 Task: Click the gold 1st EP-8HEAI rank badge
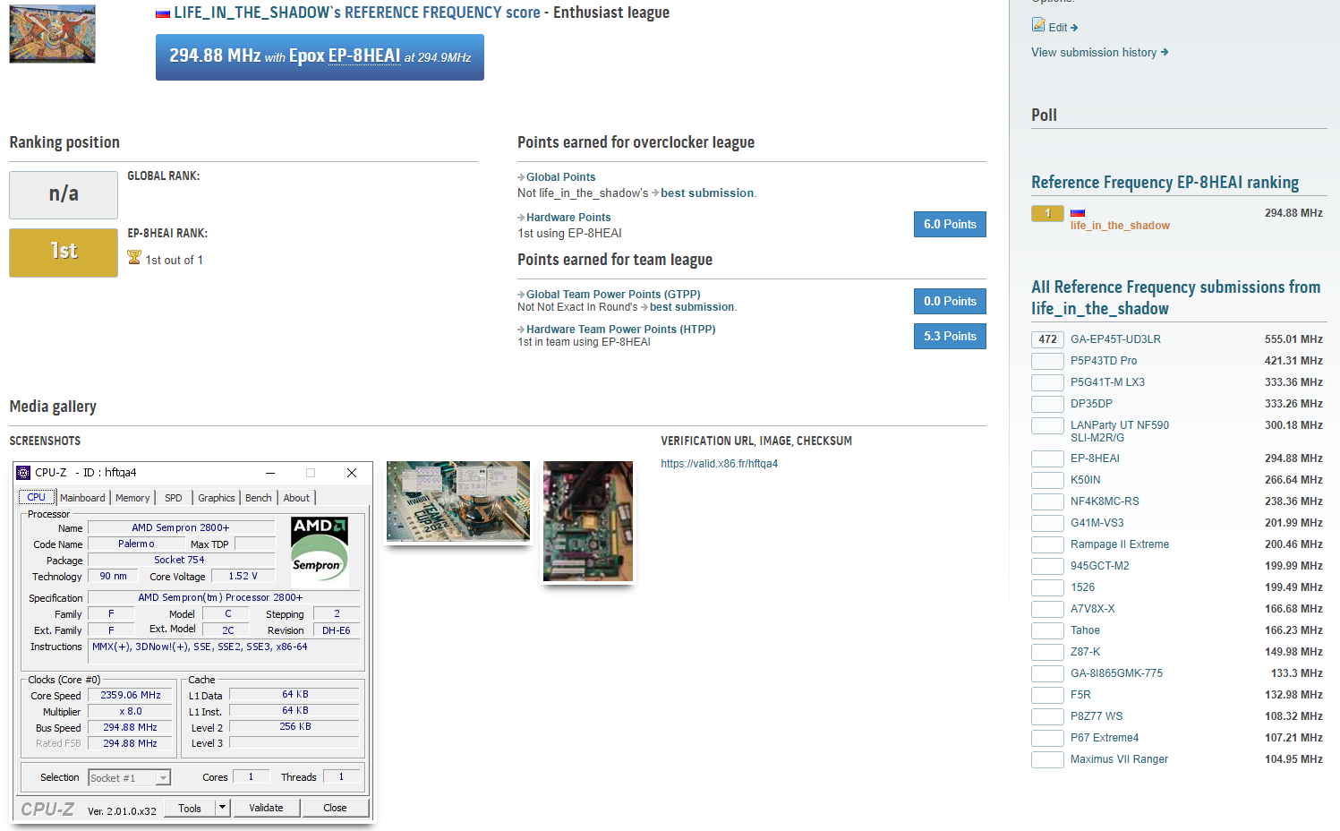coord(64,253)
